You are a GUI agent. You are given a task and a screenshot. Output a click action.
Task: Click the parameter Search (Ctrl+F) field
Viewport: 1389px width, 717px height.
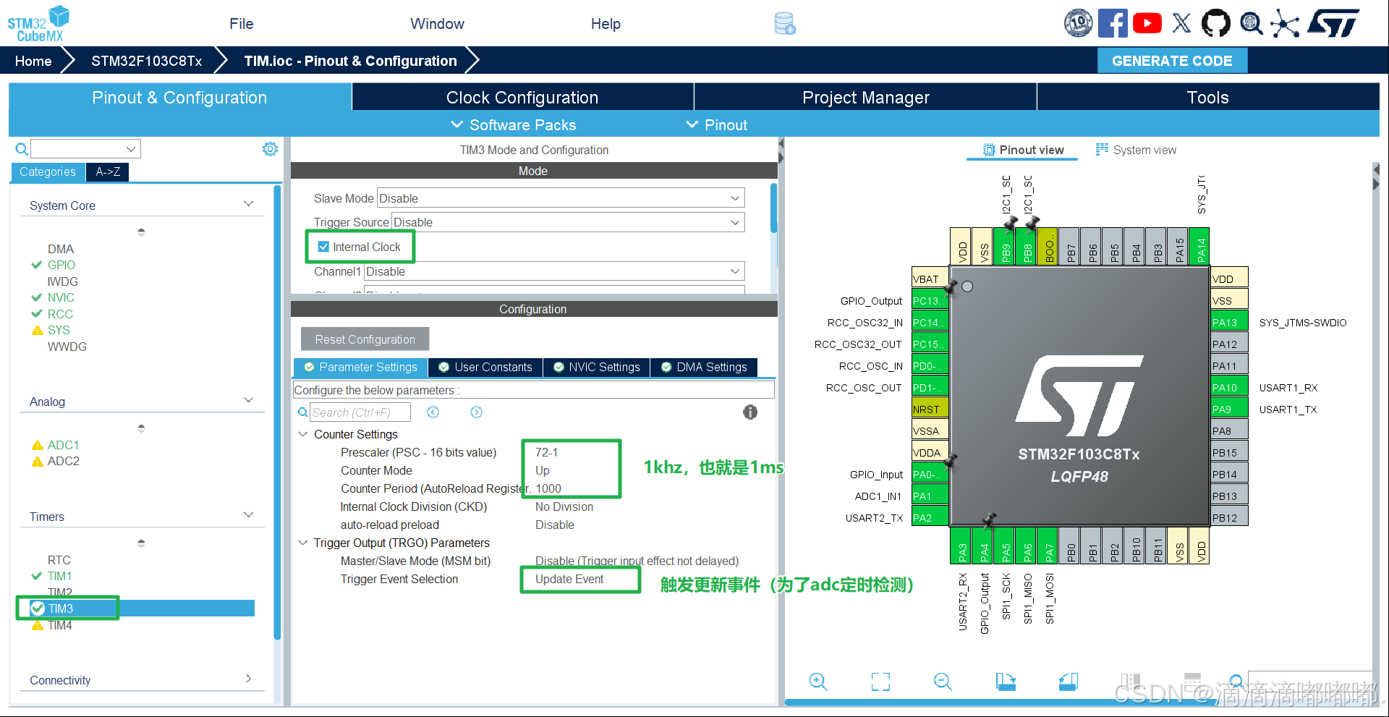tap(360, 412)
